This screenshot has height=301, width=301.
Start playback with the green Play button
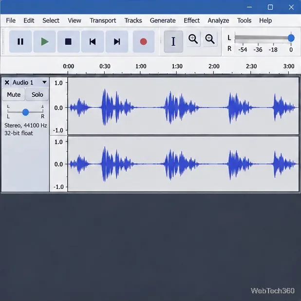pyautogui.click(x=44, y=41)
